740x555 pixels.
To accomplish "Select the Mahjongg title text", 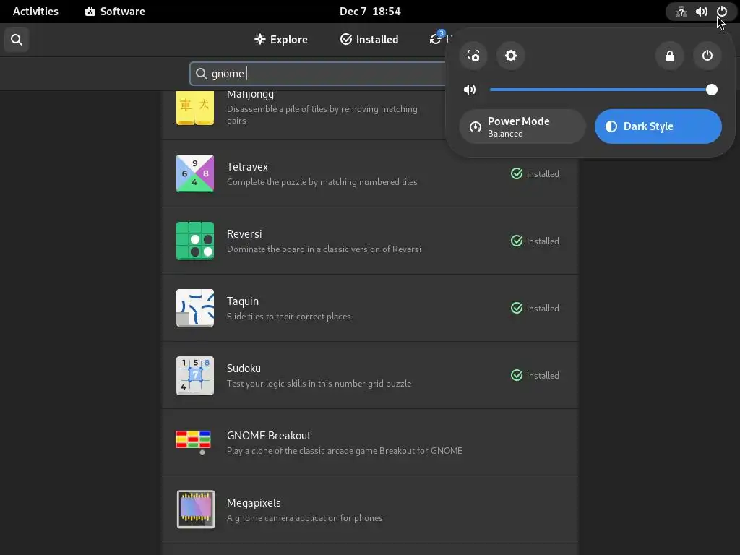I will (250, 95).
